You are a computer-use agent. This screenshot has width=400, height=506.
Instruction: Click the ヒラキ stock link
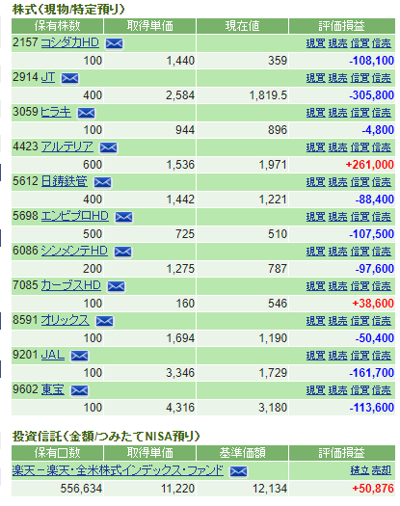coord(56,112)
